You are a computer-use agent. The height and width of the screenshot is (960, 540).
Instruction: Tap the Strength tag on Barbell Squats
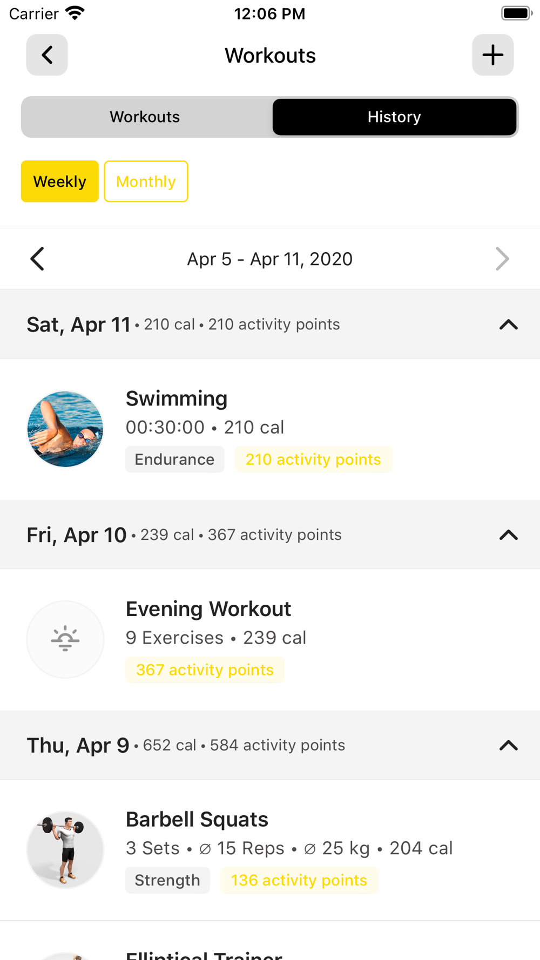167,881
